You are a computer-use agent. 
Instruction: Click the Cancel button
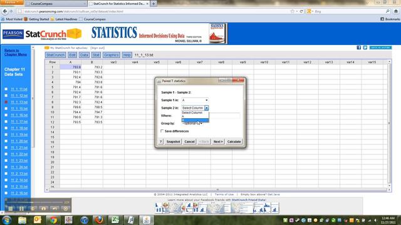[189, 142]
